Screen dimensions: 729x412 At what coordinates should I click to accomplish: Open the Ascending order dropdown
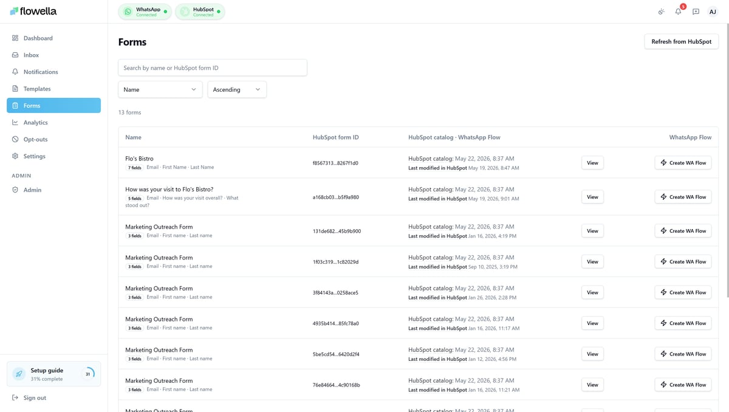click(x=237, y=89)
